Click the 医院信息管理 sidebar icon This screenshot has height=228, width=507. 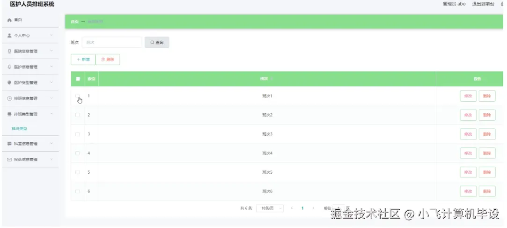coord(9,51)
